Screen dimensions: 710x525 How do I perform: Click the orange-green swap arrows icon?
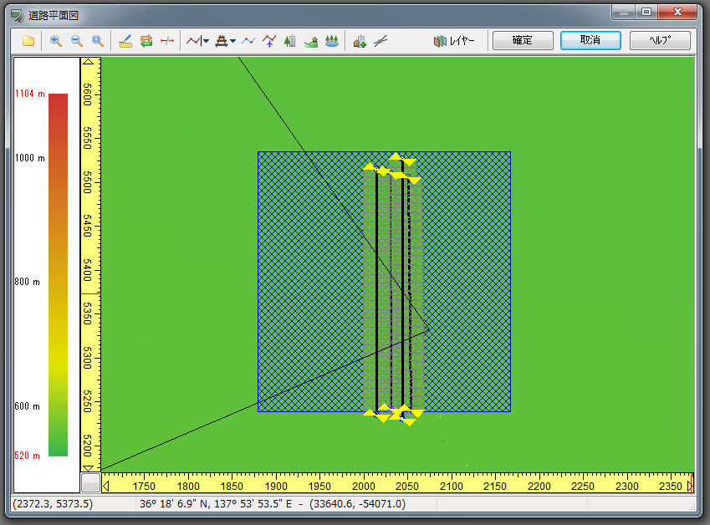click(x=146, y=41)
